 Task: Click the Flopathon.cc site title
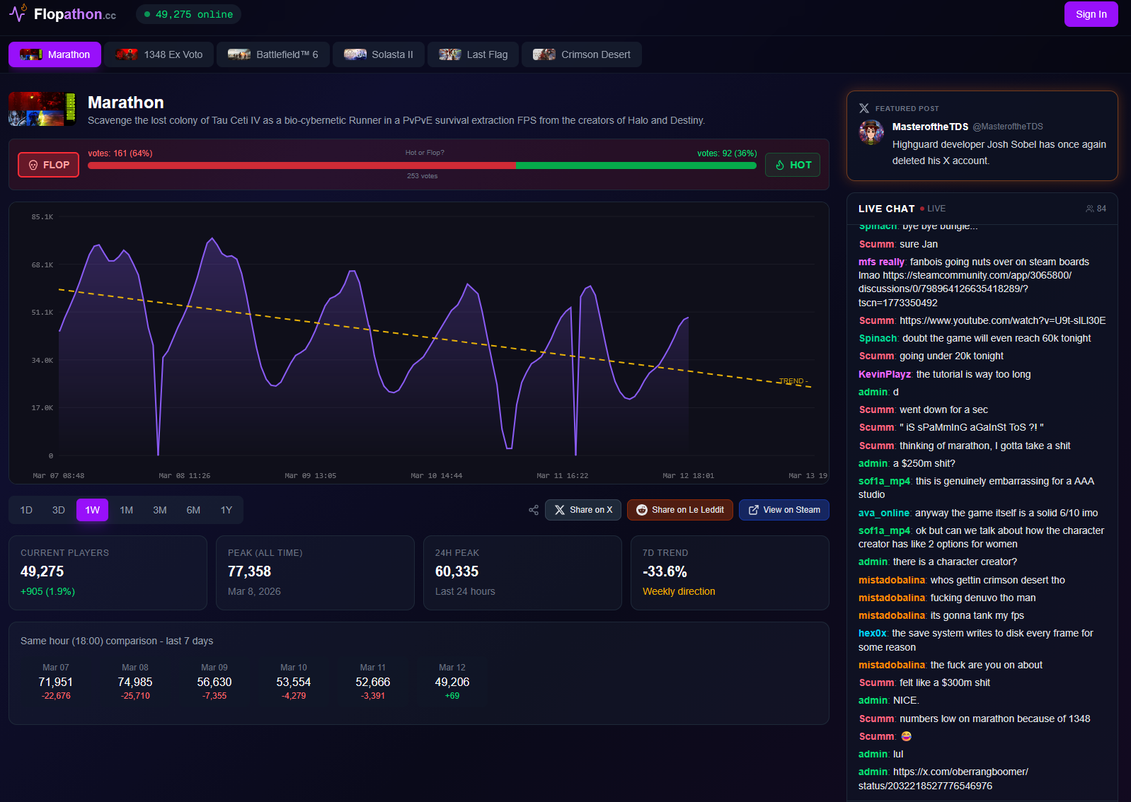(75, 14)
